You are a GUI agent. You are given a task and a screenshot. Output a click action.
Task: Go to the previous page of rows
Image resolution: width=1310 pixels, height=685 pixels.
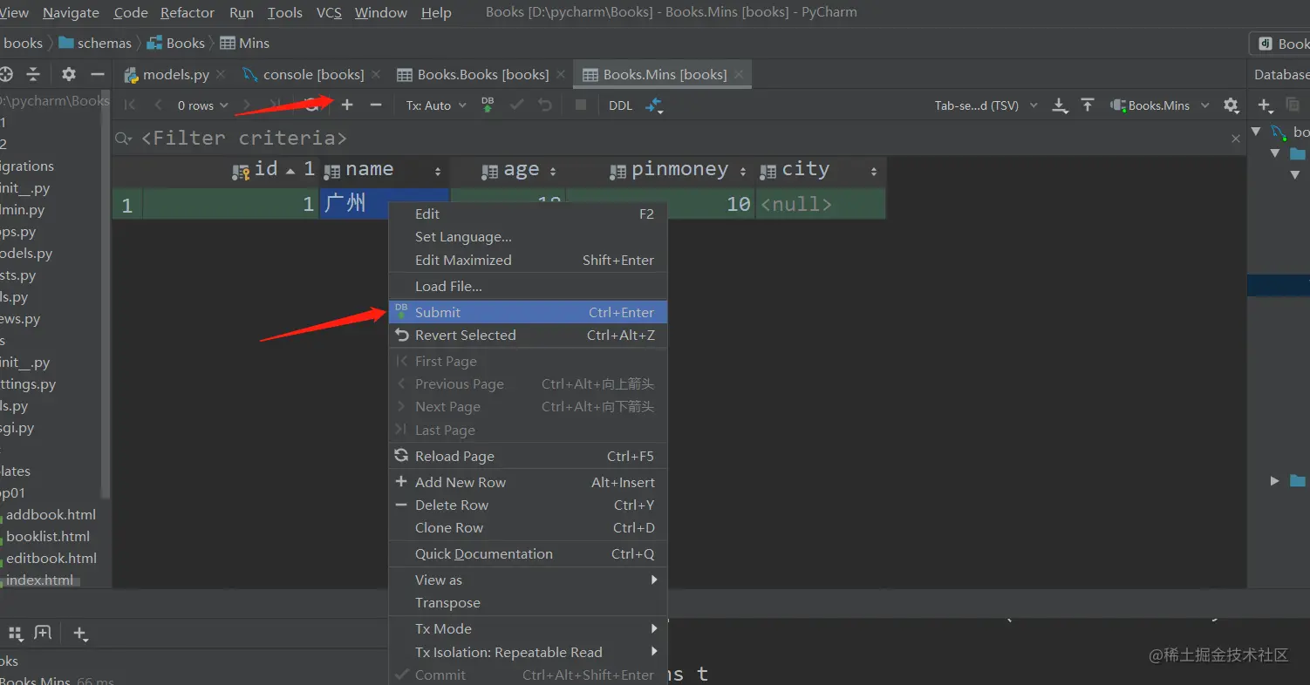pos(158,105)
